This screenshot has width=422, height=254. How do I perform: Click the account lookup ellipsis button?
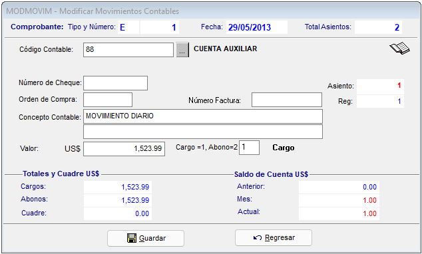point(182,50)
